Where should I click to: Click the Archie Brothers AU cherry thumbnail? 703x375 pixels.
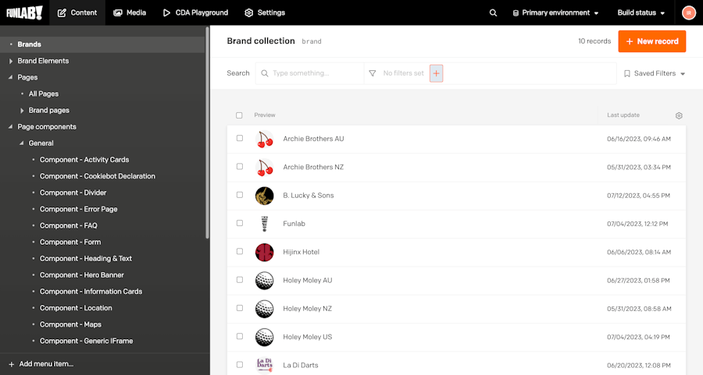point(265,140)
